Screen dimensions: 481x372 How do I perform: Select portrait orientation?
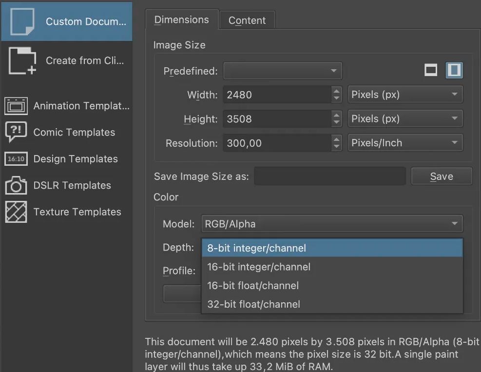pos(454,70)
